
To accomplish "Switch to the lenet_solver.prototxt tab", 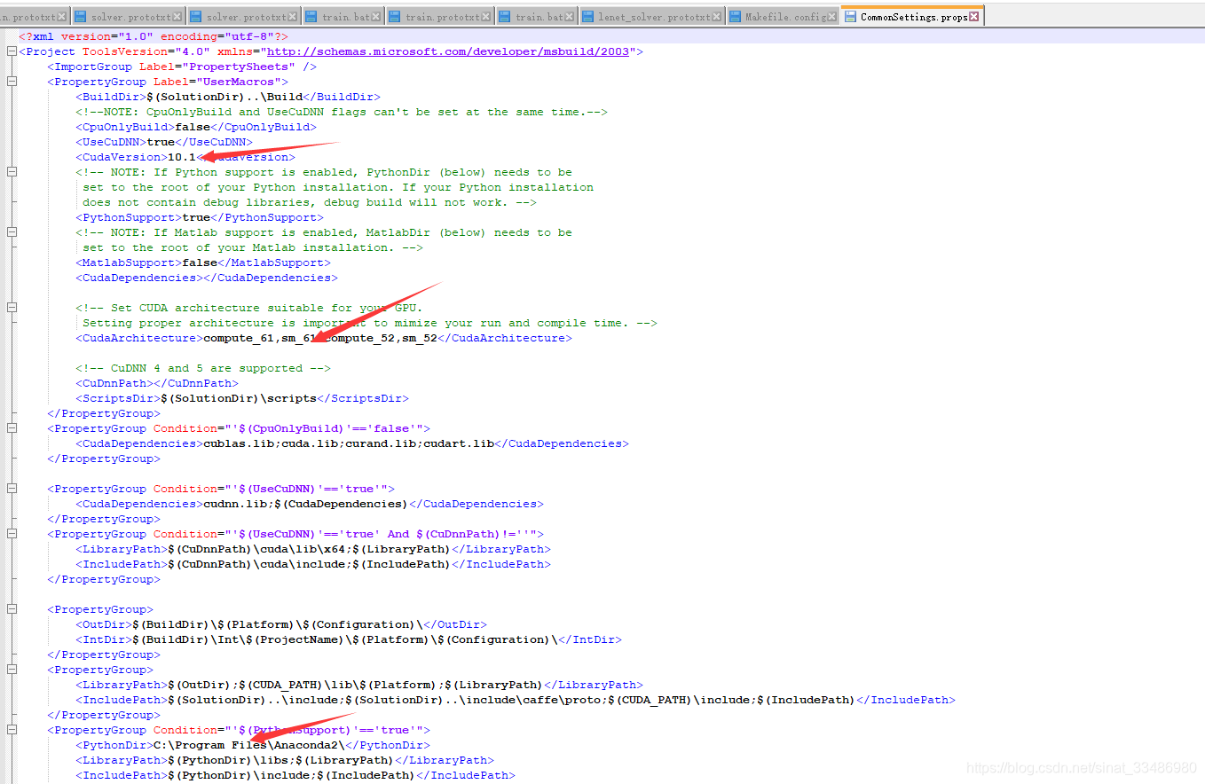I will tap(652, 14).
